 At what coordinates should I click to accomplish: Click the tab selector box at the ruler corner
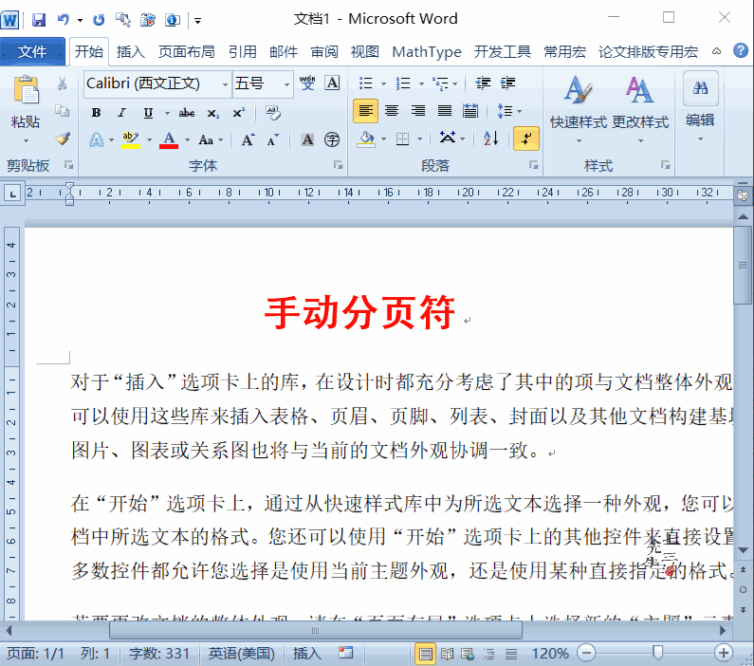[x=12, y=194]
